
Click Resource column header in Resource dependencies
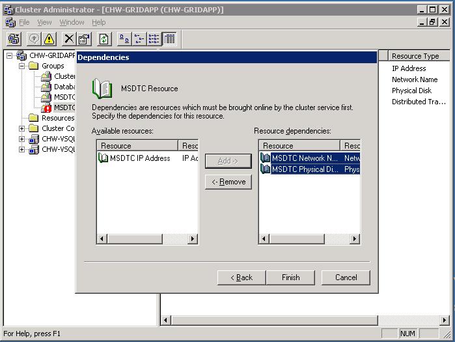(299, 145)
